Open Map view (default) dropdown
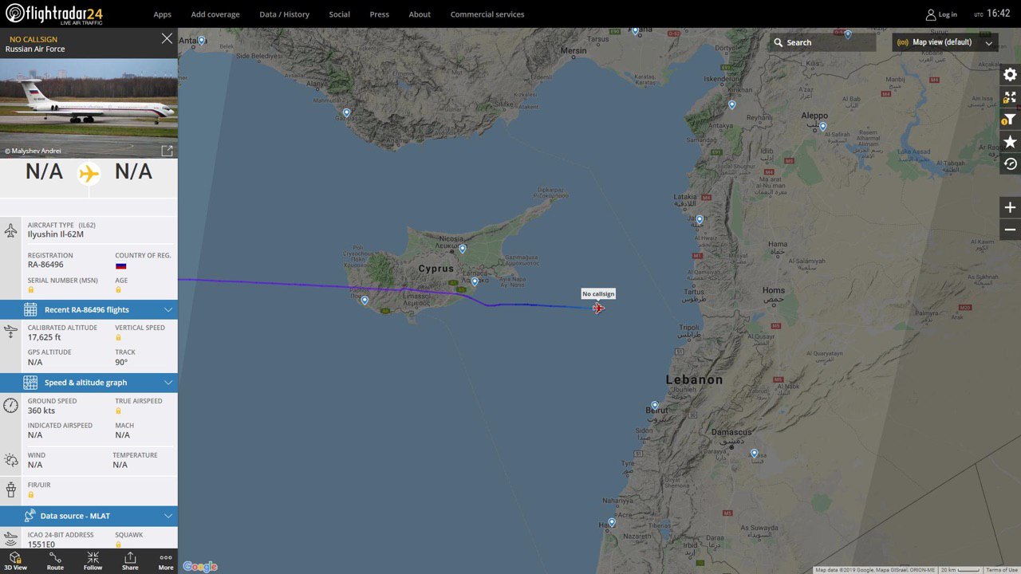Screen dimensions: 1021x574 click(945, 42)
